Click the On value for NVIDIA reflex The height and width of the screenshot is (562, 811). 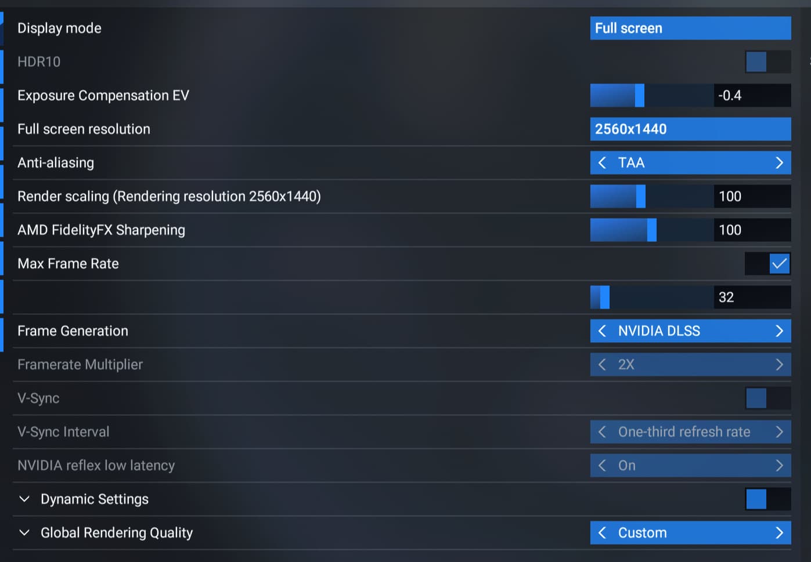(x=627, y=465)
